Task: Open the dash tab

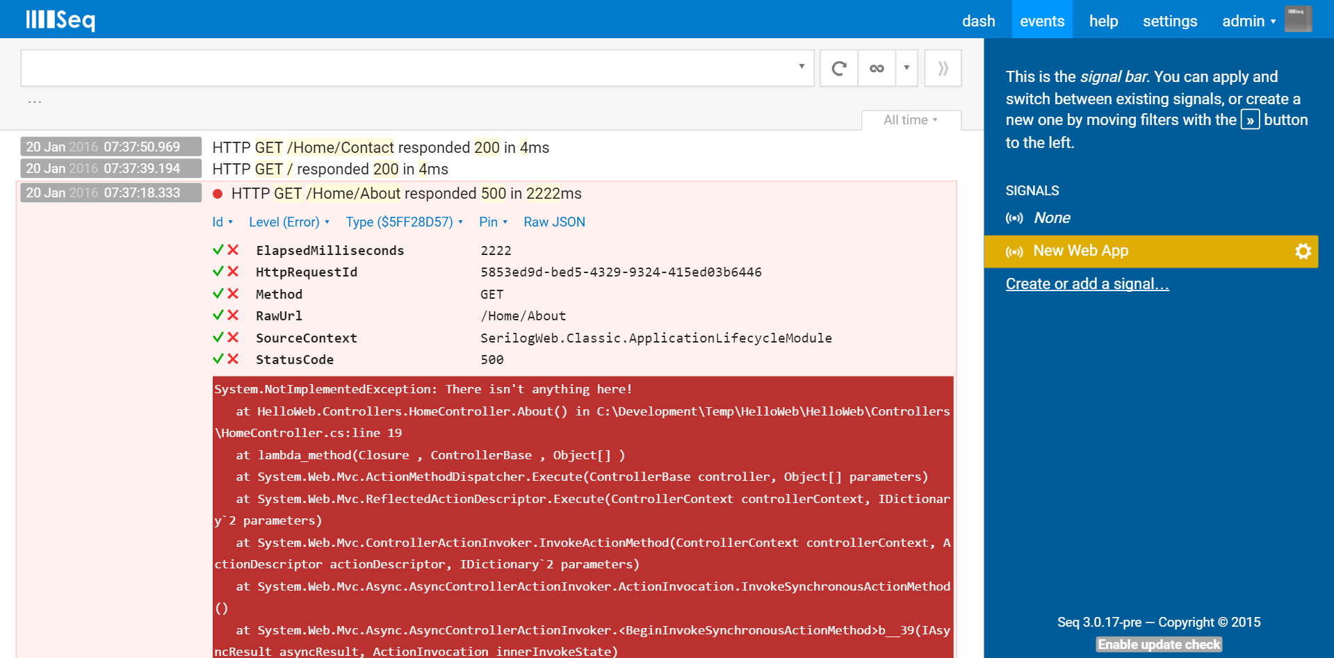Action: click(x=978, y=21)
